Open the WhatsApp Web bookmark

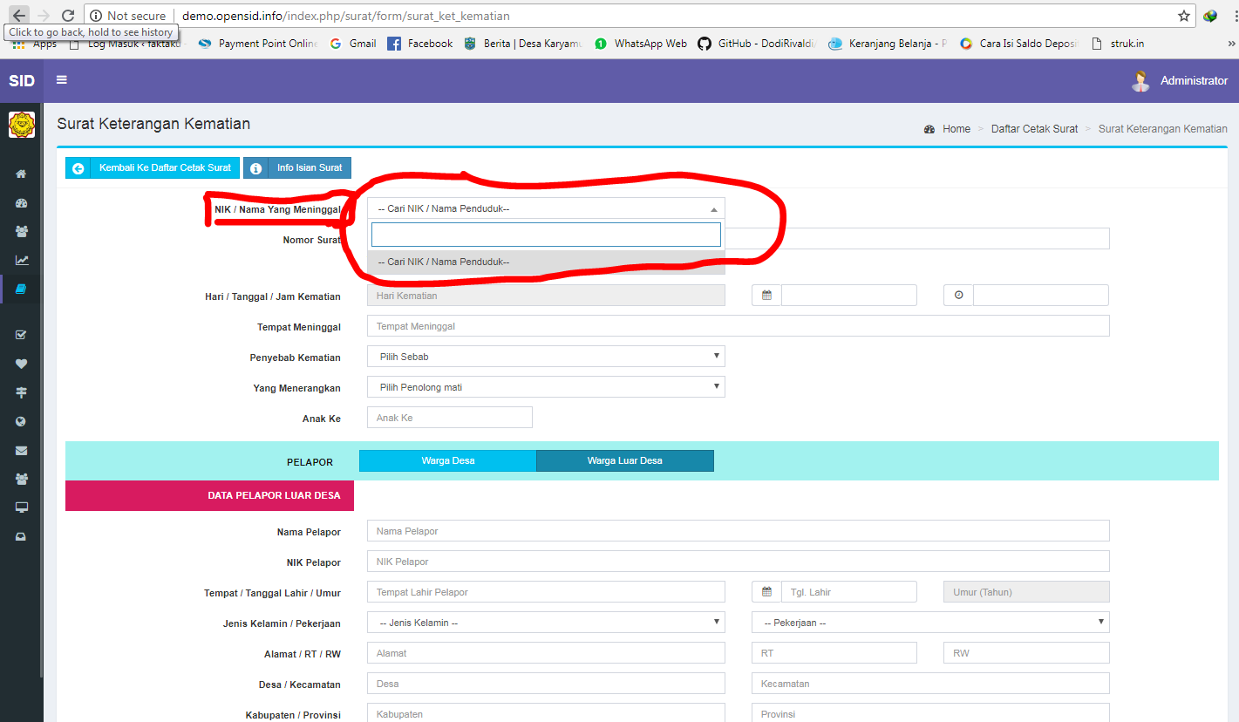click(641, 44)
